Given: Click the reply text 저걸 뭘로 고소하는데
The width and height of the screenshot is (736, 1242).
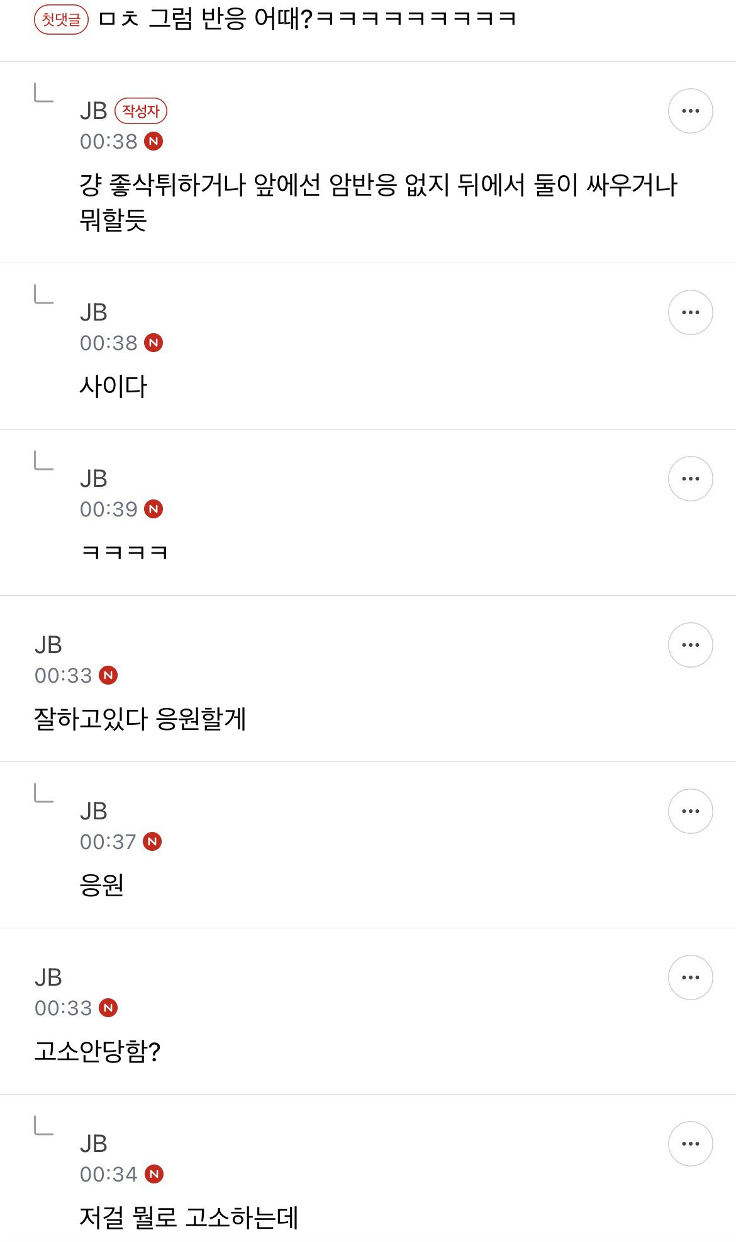Looking at the screenshot, I should pyautogui.click(x=189, y=1217).
